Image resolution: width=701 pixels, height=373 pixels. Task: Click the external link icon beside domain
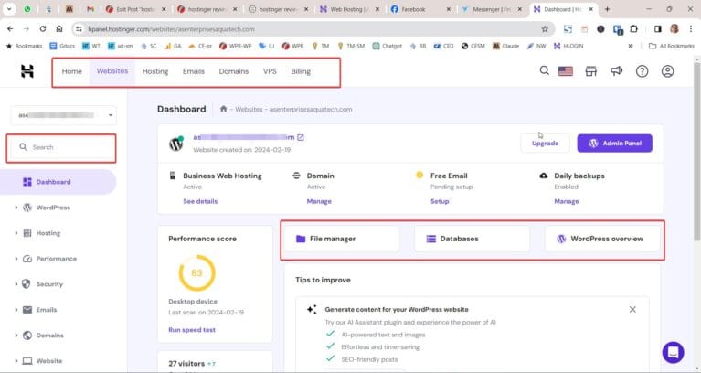click(301, 138)
